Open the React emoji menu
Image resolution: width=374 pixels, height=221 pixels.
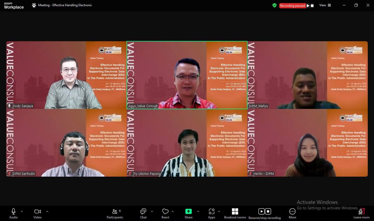point(165,213)
